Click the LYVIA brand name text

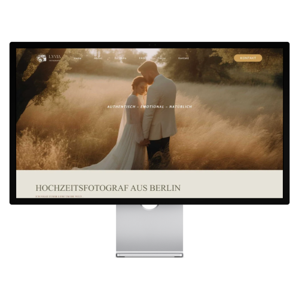(x=55, y=57)
